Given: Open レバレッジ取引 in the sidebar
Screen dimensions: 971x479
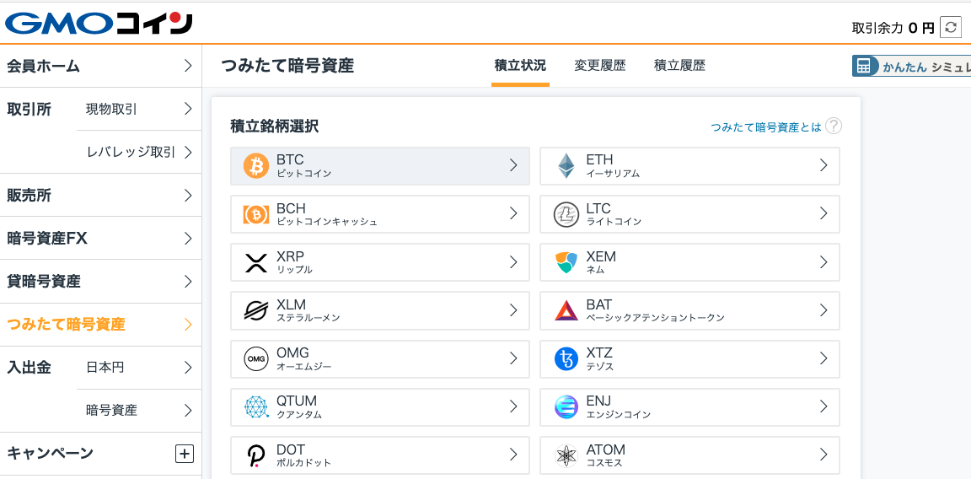Looking at the screenshot, I should click(139, 152).
